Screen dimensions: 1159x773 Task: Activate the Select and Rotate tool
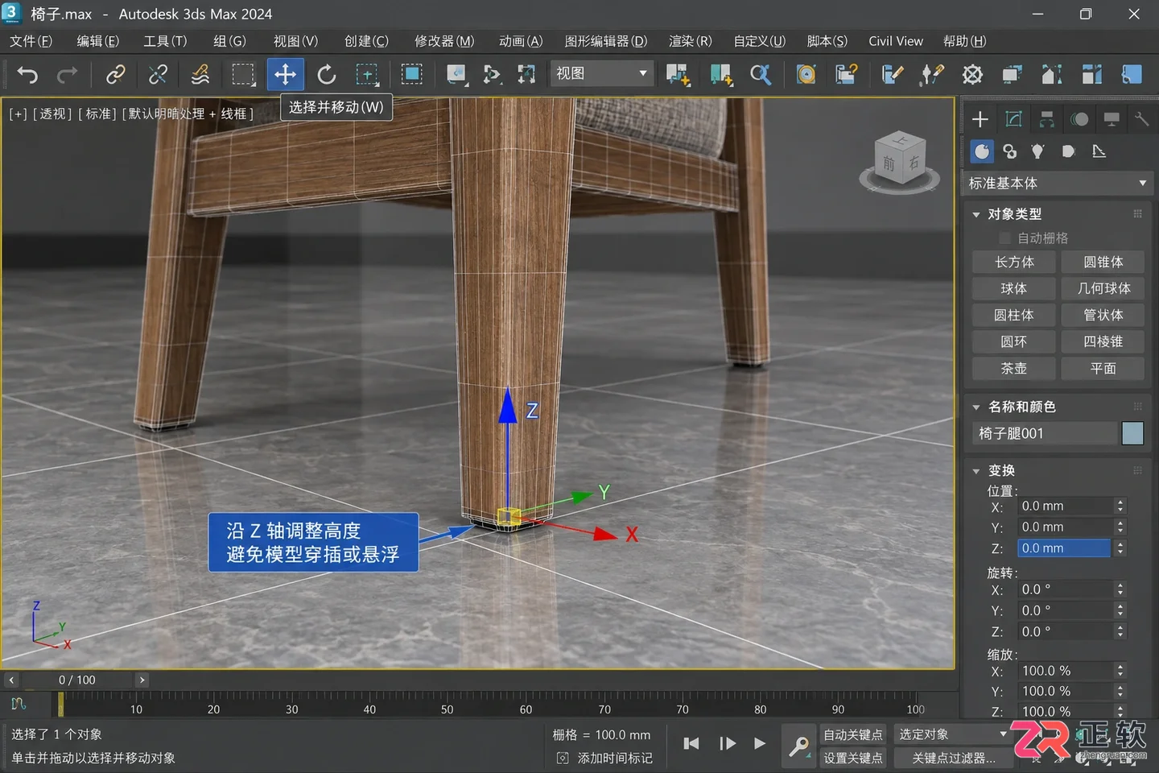coord(326,75)
